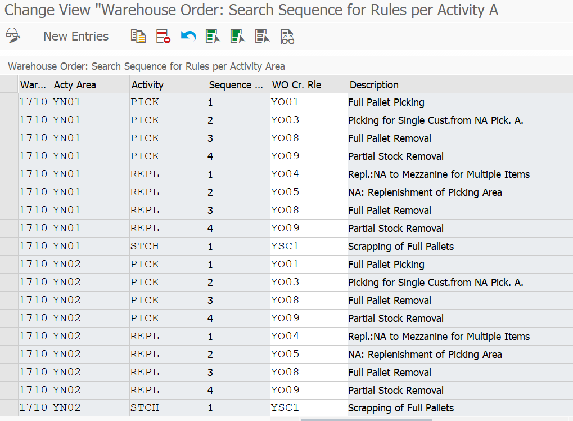
Task: Click the Sequence column header
Action: pyautogui.click(x=238, y=85)
